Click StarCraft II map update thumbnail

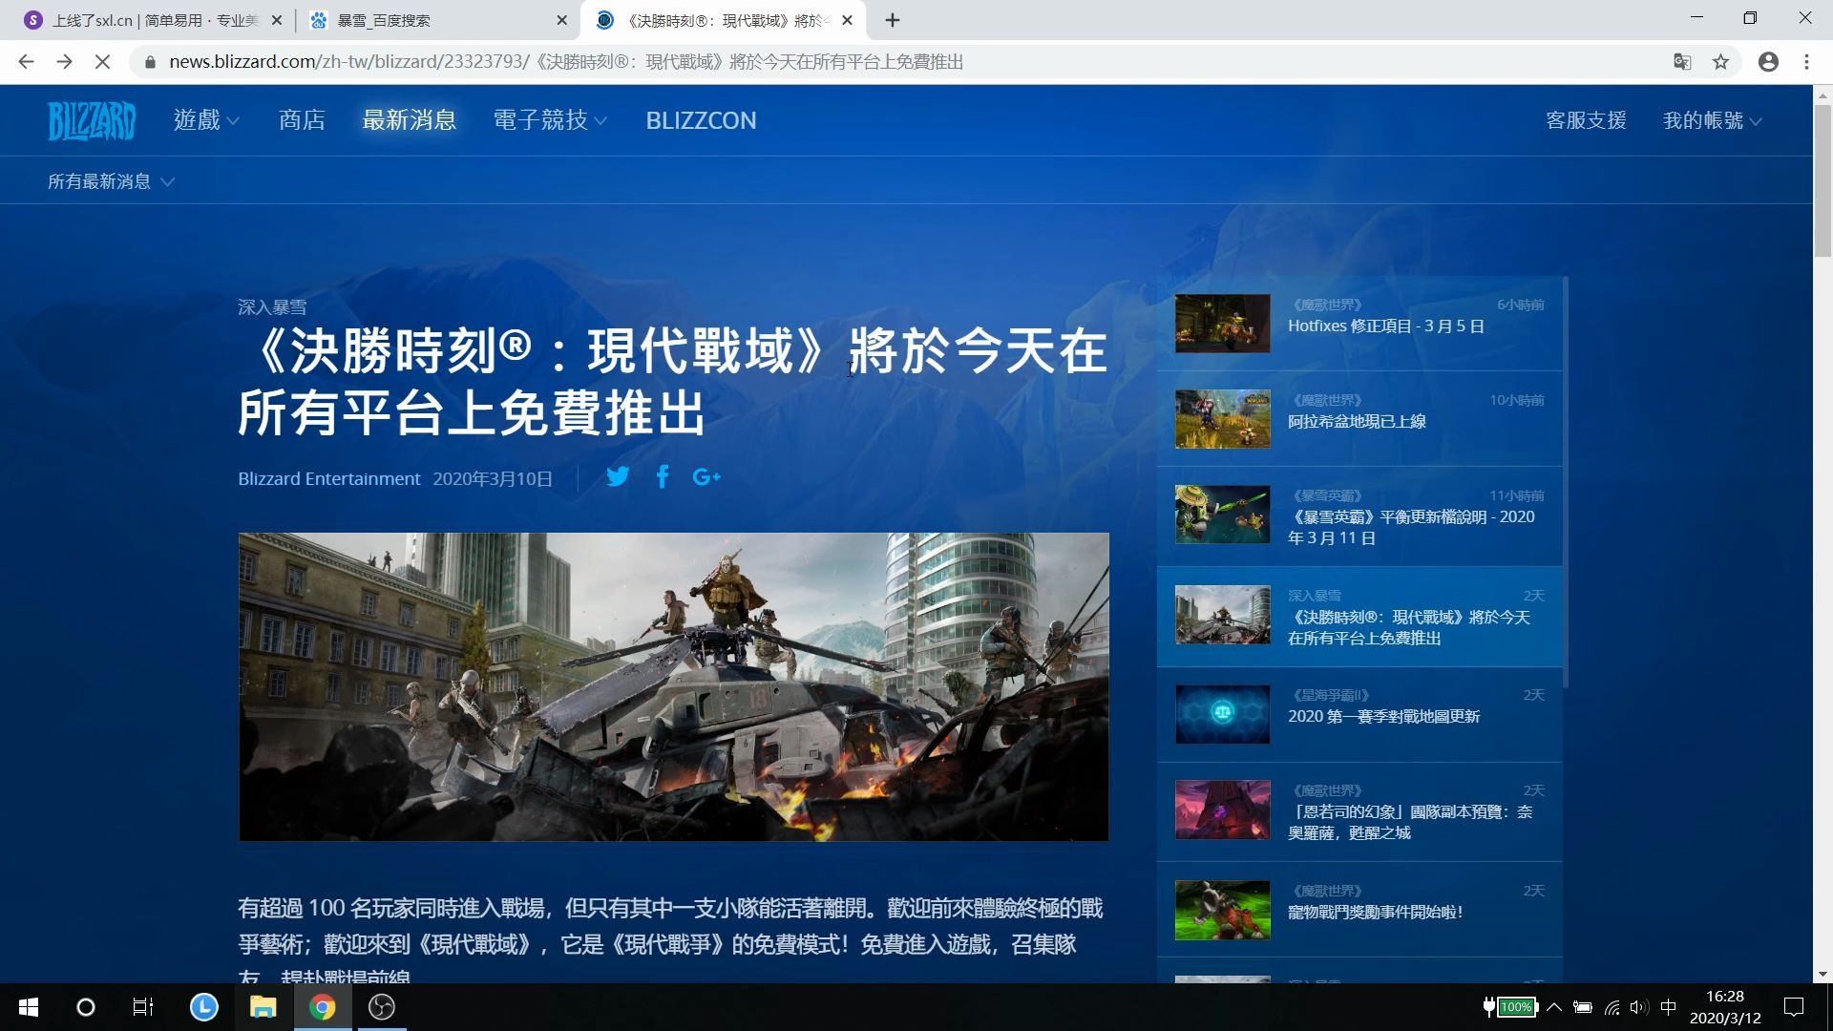tap(1222, 714)
